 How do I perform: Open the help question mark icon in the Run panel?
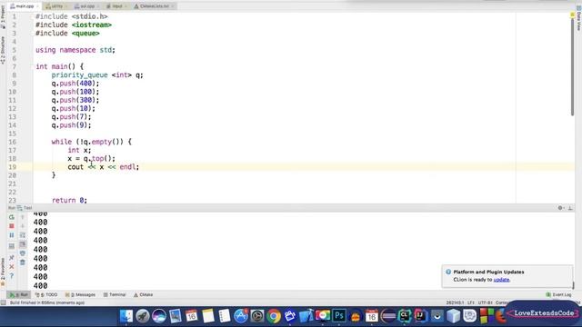click(12, 276)
